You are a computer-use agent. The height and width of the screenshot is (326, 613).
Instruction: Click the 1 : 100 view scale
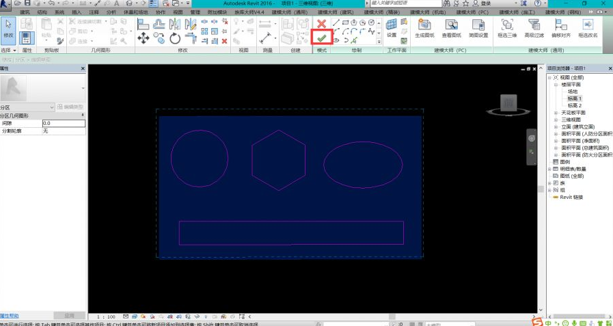(106, 316)
